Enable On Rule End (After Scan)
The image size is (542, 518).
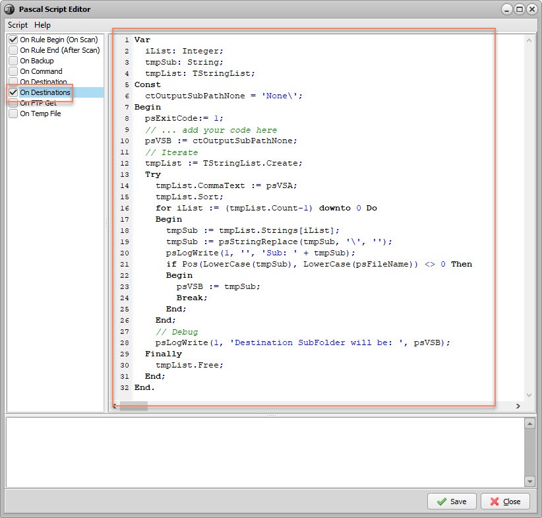tap(12, 50)
